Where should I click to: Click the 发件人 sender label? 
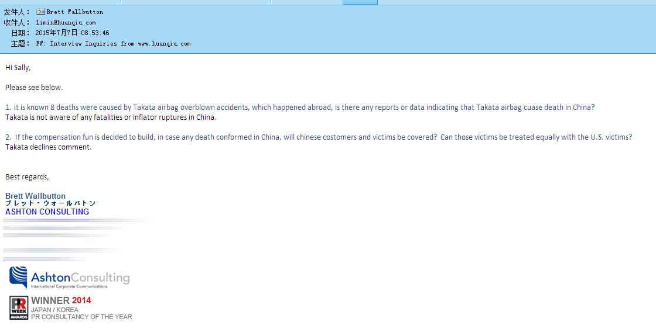pos(16,12)
